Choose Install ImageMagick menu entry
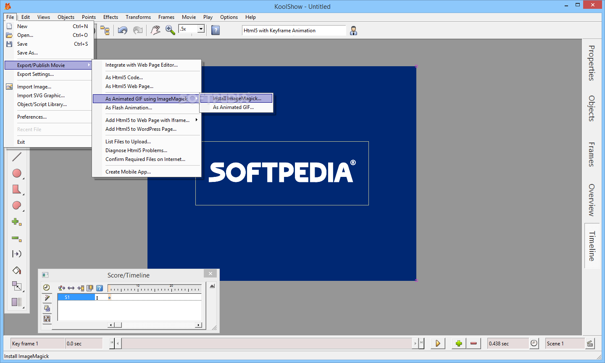Viewport: 605px width, 363px height. click(x=237, y=99)
